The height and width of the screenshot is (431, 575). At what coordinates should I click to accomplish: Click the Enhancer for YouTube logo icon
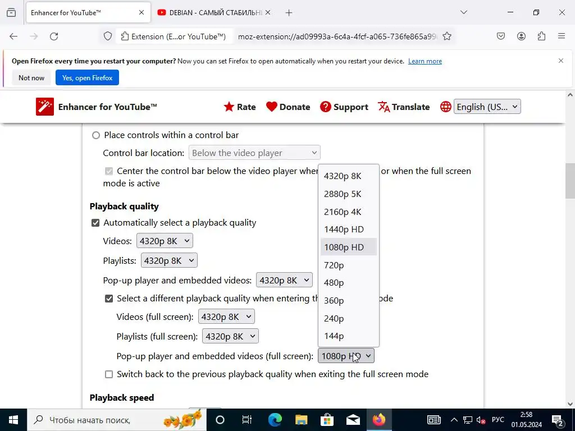point(45,107)
